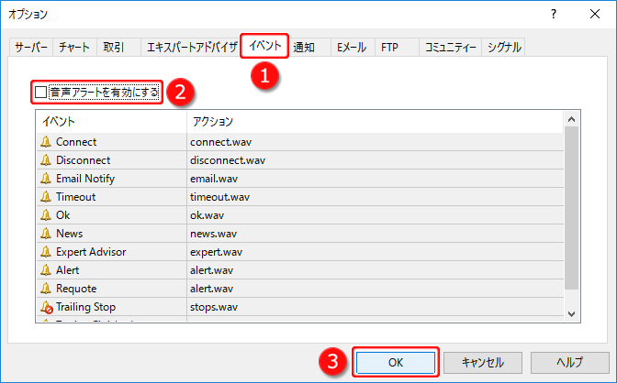Image resolution: width=617 pixels, height=383 pixels.
Task: Click the bell icon next to Alert
Action: (x=46, y=270)
